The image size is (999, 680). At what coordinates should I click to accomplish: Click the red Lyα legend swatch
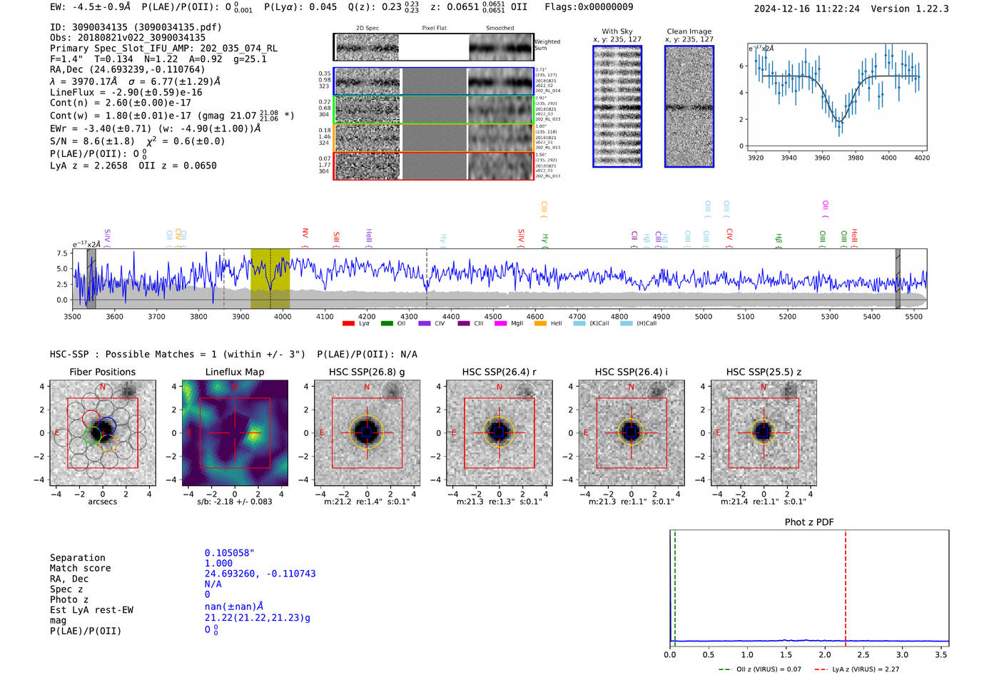[x=348, y=324]
